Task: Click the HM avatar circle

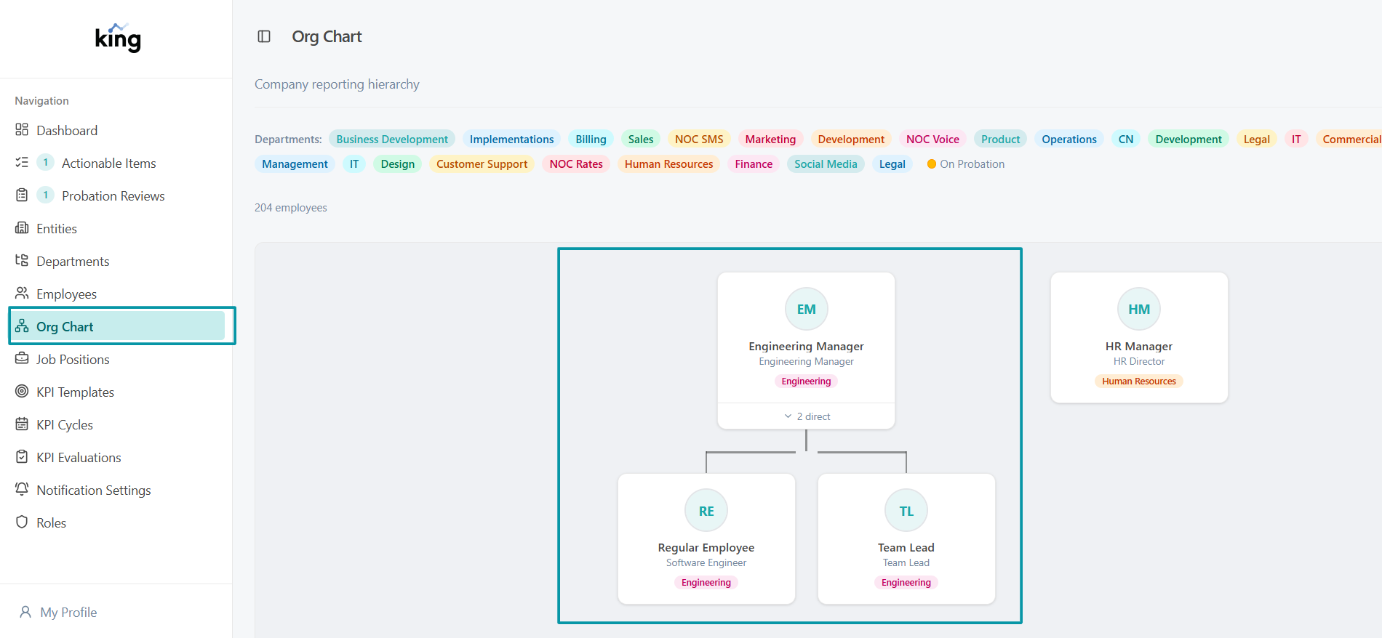Action: click(x=1139, y=309)
